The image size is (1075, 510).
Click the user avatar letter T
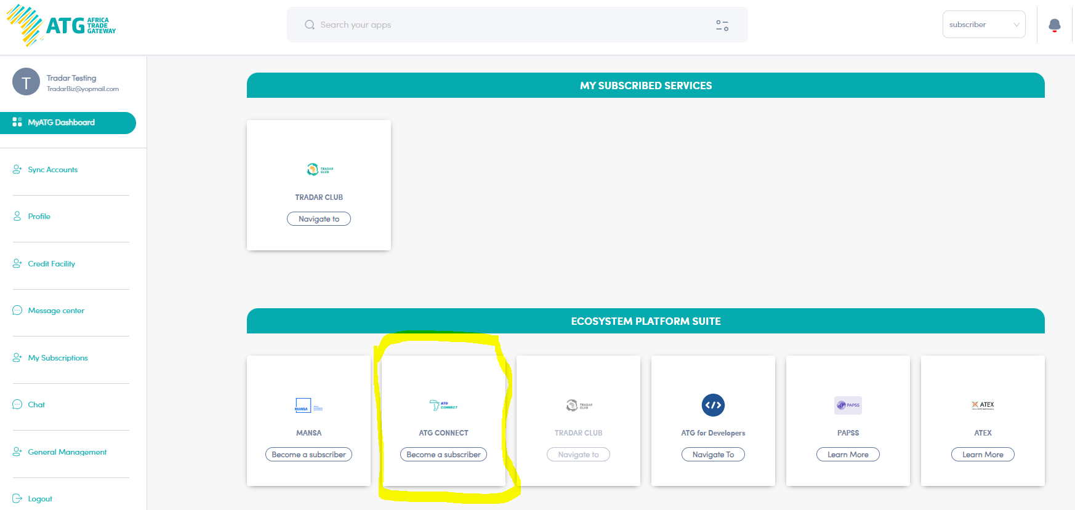click(x=26, y=82)
